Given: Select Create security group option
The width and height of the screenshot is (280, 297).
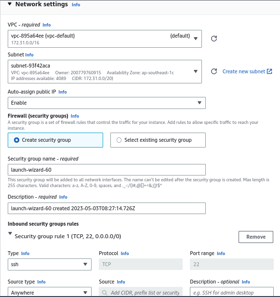Looking at the screenshot, I should [55, 140].
